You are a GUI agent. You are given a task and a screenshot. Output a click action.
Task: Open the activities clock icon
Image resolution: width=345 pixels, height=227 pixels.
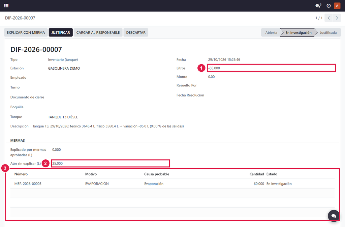tap(328, 6)
